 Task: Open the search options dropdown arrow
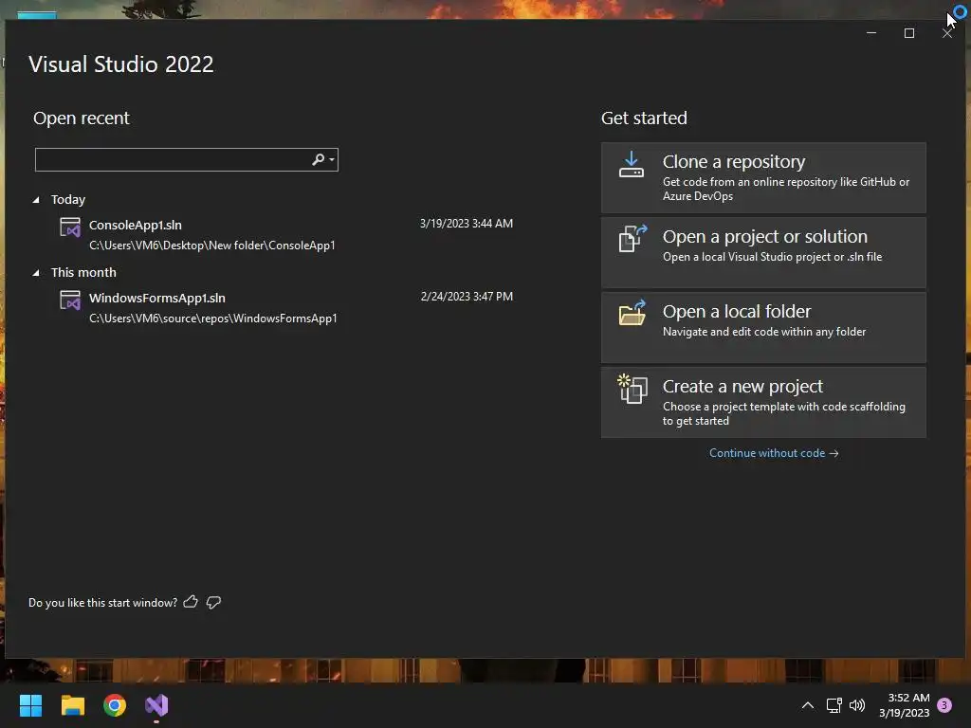[332, 159]
